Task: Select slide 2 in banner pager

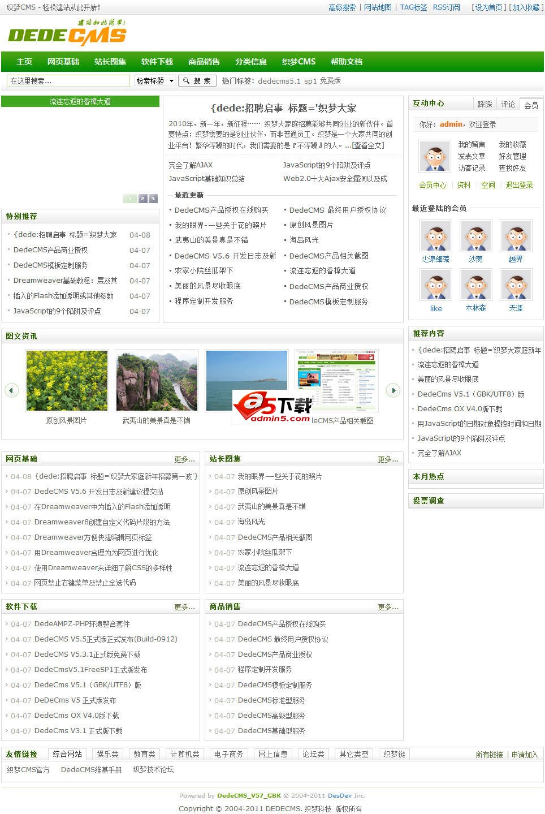Action: [x=142, y=199]
